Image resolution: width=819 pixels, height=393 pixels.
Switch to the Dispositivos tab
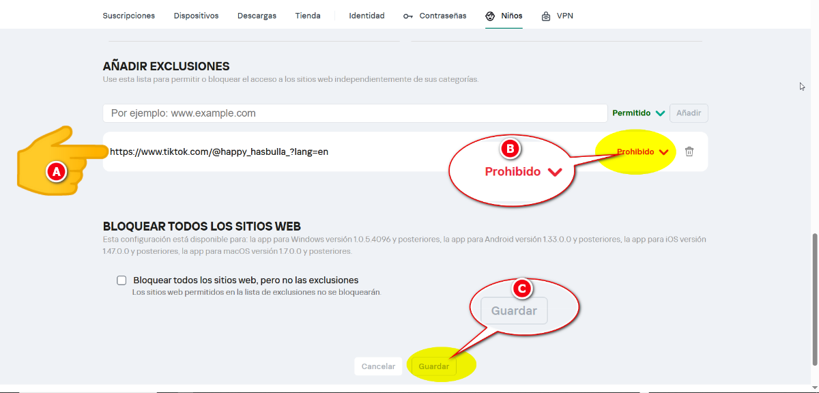click(196, 16)
